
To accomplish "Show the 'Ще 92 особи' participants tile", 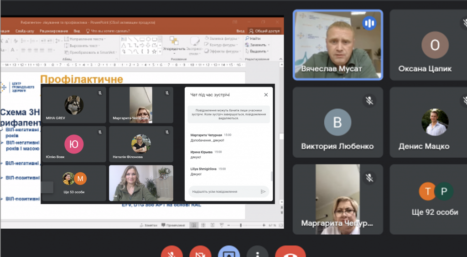I will [x=428, y=199].
